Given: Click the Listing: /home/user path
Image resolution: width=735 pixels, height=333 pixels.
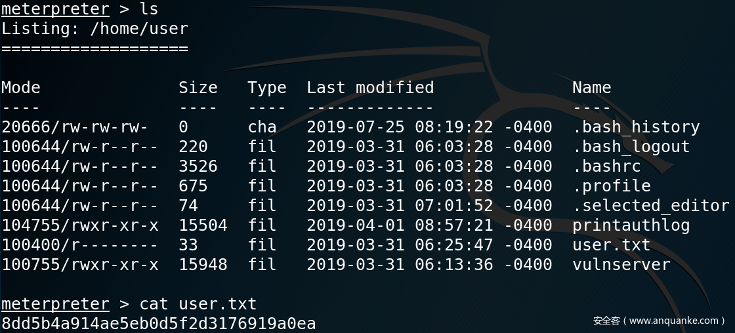Looking at the screenshot, I should point(94,29).
